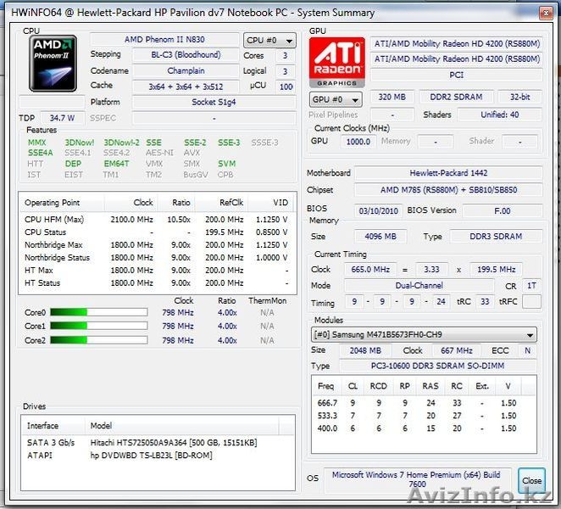Viewport: 561px width, 509px height.
Task: Click the BL-C3 (Bloodhound) stepping field
Action: pyautogui.click(x=186, y=55)
